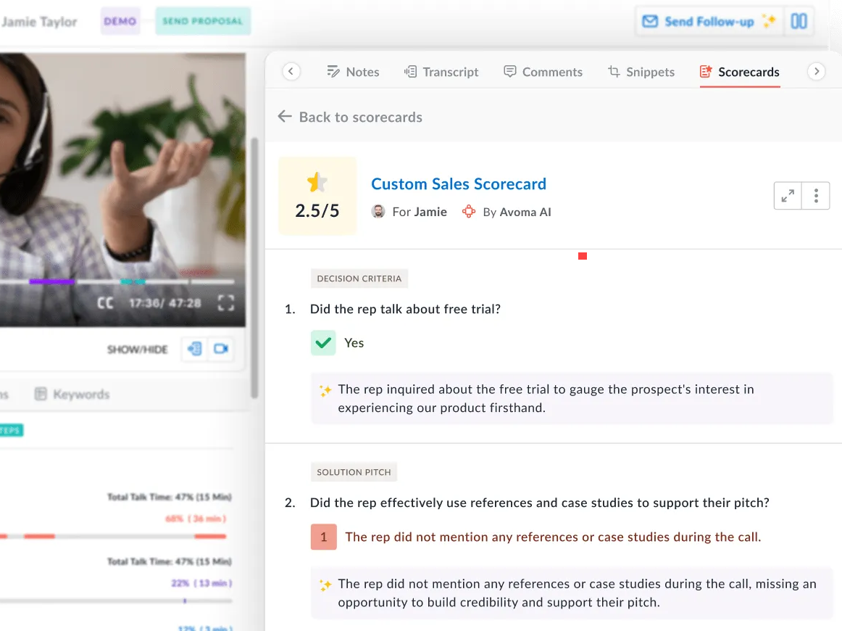Click the 17:36/ 47:28 timestamp
842x631 pixels.
pos(165,303)
